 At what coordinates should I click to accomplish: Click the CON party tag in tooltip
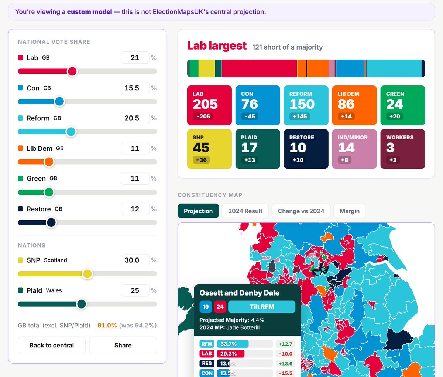[207, 373]
